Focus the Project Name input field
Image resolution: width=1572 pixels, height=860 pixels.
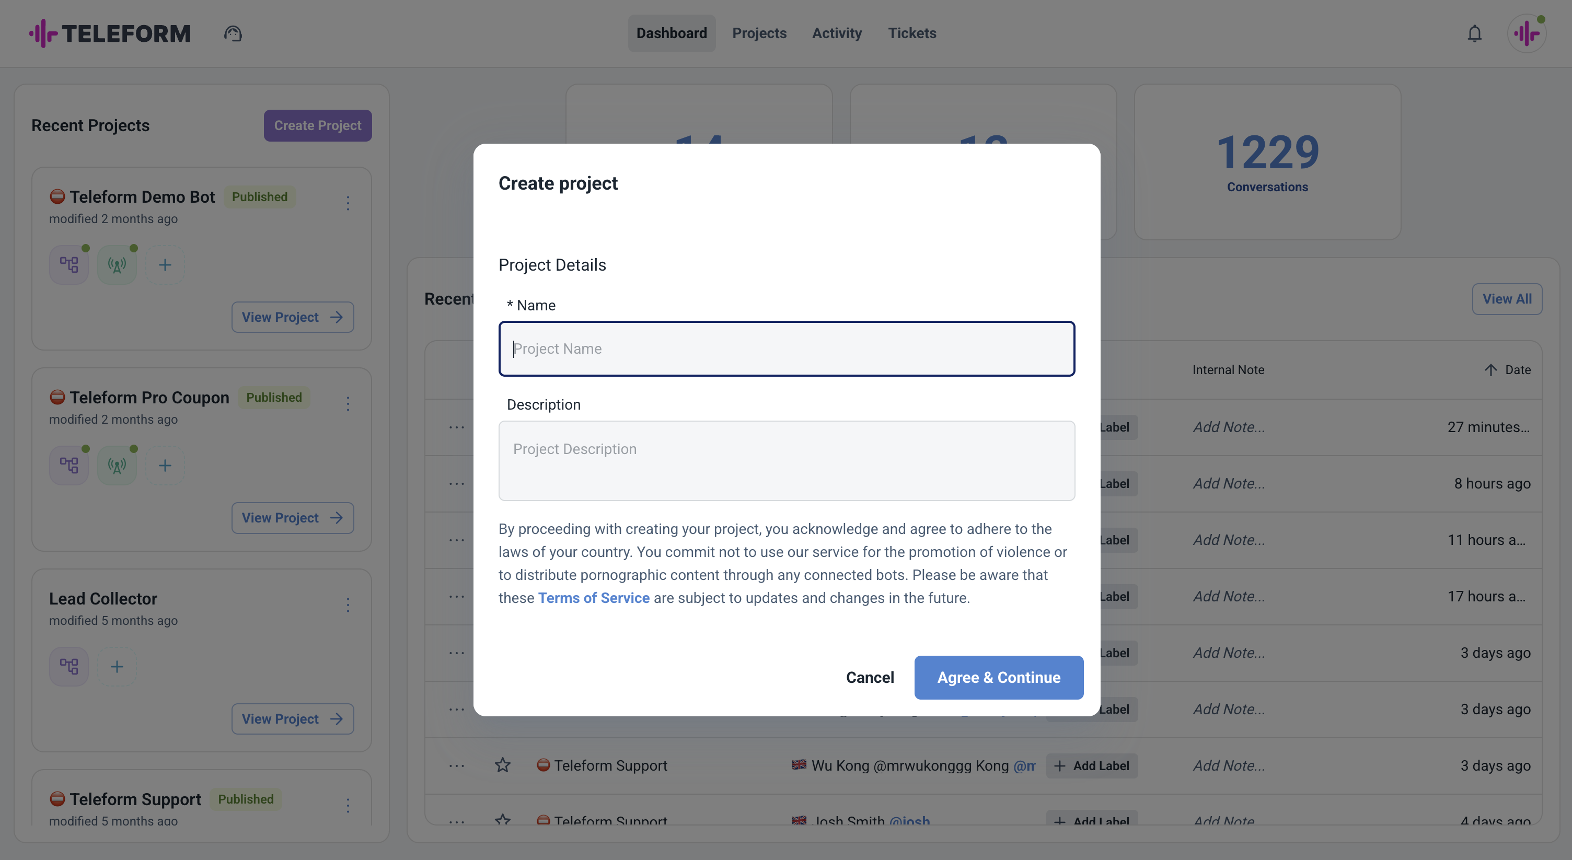tap(787, 349)
